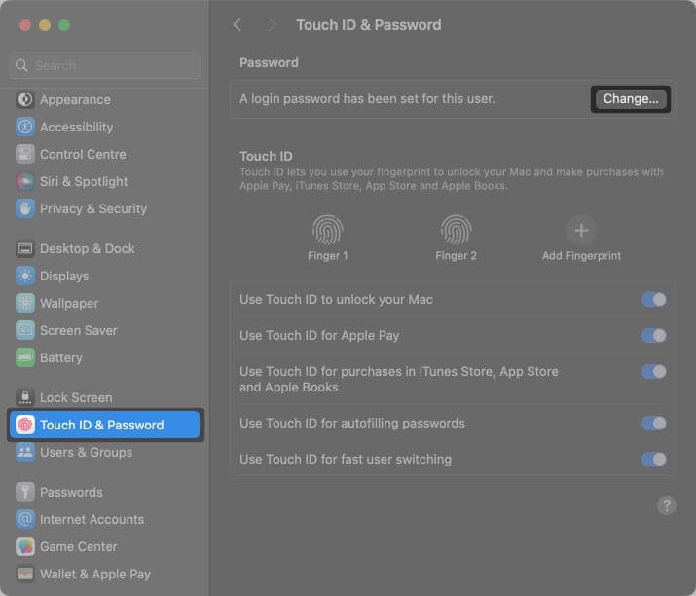Click the Change... password button
The height and width of the screenshot is (596, 696).
631,99
